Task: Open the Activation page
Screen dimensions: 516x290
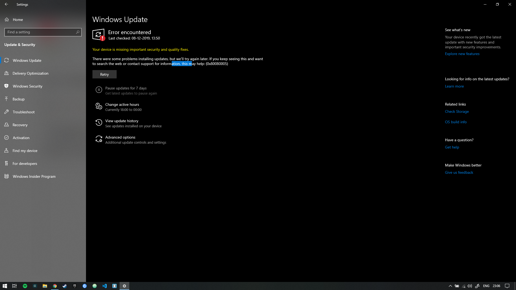Action: pyautogui.click(x=43, y=138)
